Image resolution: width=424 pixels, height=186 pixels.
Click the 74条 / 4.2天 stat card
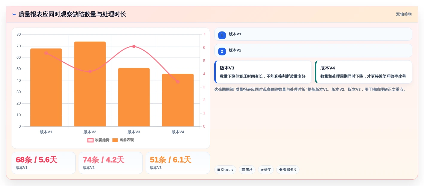click(111, 163)
